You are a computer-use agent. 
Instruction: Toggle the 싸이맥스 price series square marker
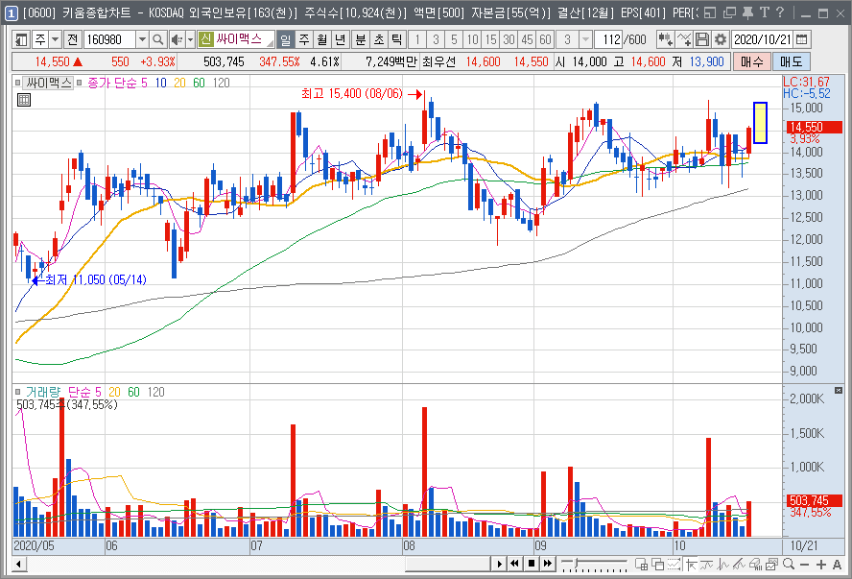click(18, 83)
